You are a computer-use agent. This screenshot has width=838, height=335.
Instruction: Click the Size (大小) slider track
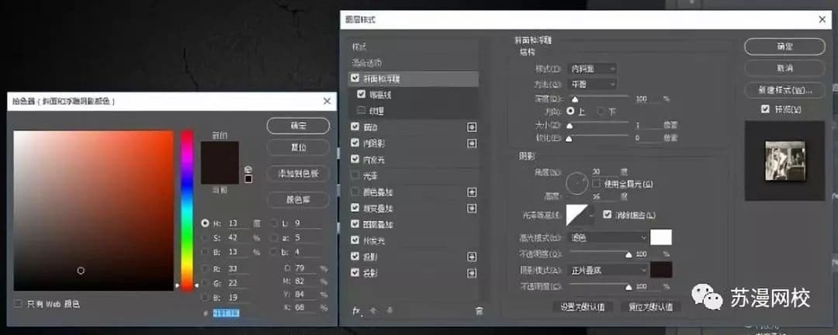(598, 123)
